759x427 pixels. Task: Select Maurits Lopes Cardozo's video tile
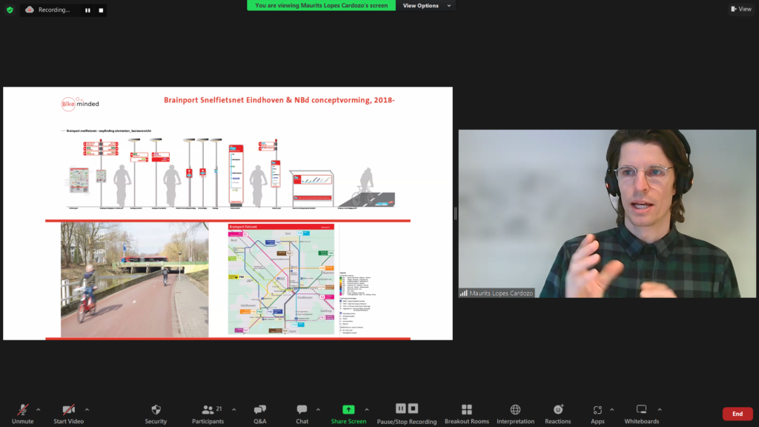(x=599, y=213)
